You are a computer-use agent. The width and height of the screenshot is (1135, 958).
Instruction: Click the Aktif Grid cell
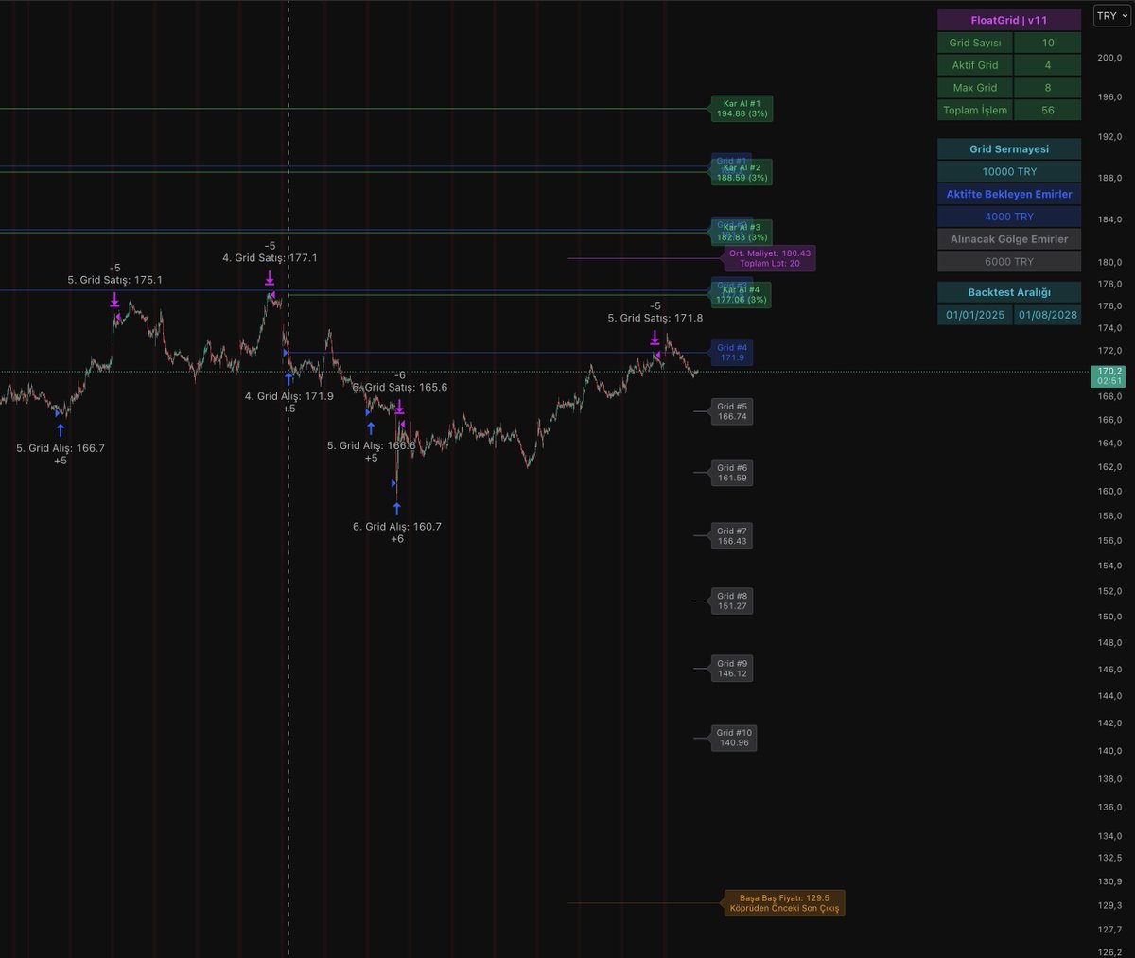tap(975, 65)
